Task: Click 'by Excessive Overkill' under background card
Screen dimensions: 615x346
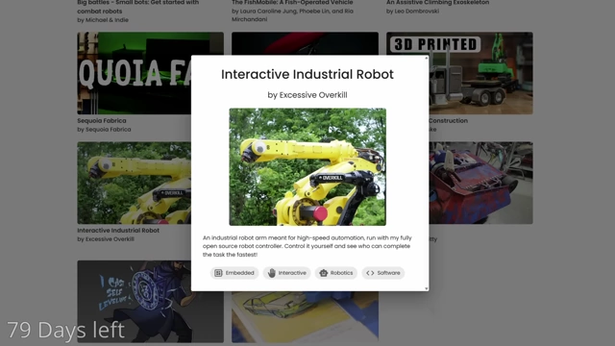Action: 106,239
